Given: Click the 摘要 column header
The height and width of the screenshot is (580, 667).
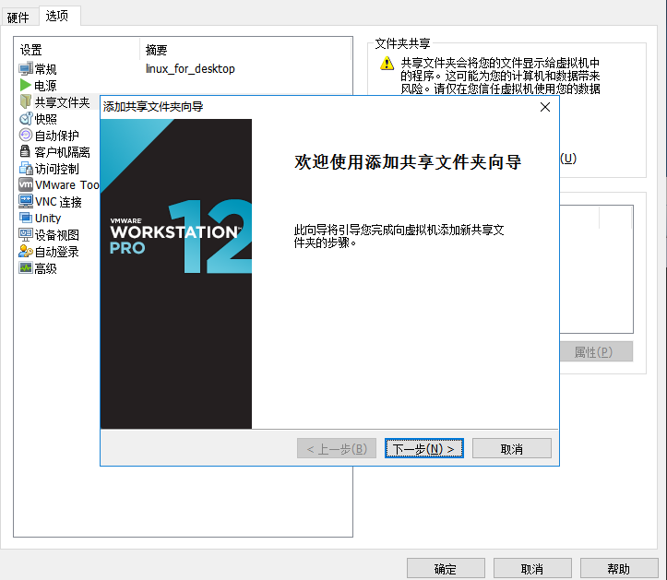Looking at the screenshot, I should 245,50.
